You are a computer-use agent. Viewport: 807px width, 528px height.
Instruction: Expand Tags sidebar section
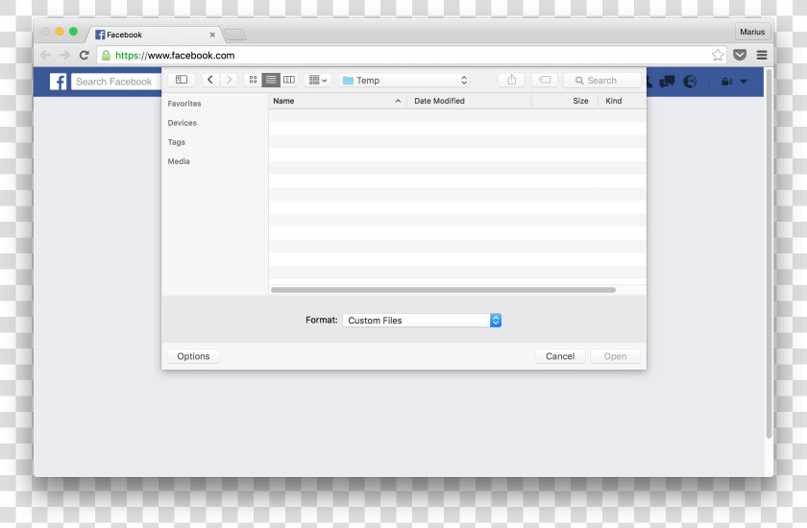(x=176, y=142)
